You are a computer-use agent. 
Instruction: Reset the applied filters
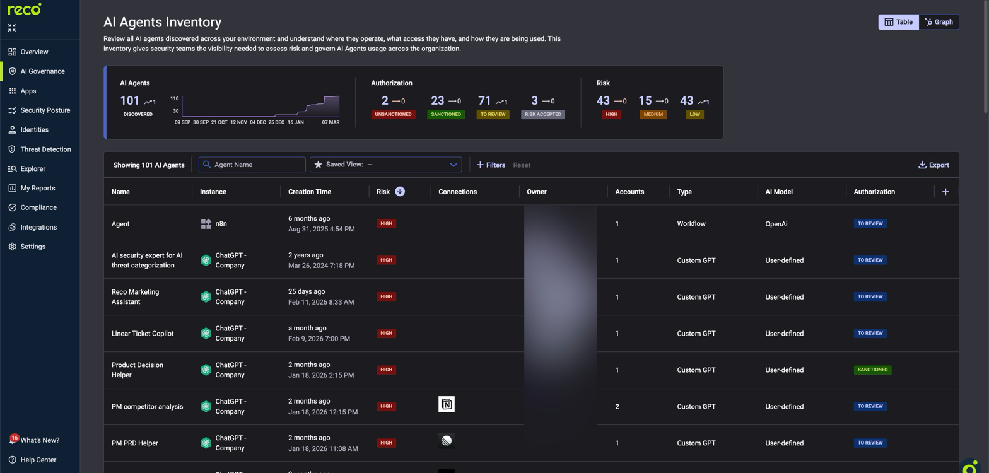(x=522, y=165)
